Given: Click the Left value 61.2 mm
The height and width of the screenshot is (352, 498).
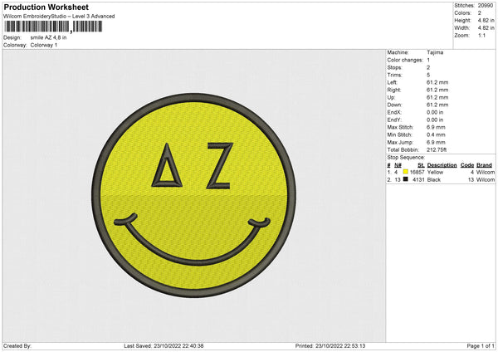Looking at the screenshot, I should click(437, 82).
